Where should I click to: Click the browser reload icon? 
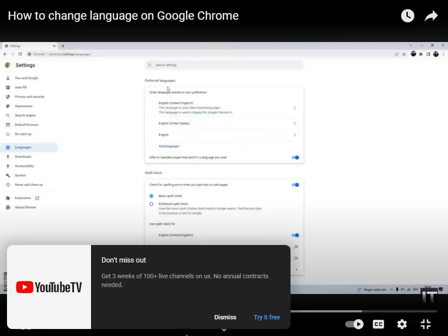(20, 54)
